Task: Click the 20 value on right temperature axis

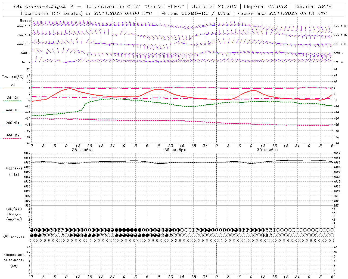Action: 335,69
